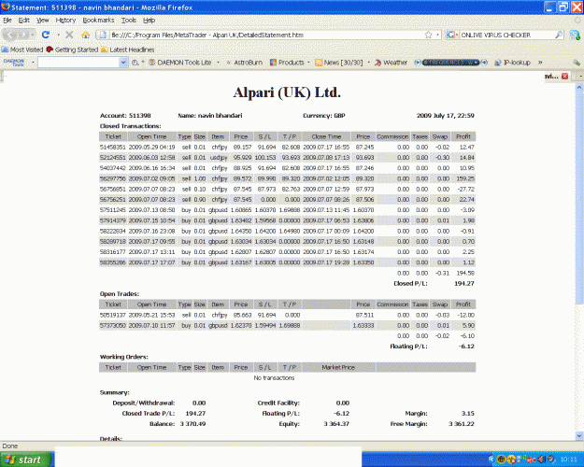
Task: Click the DAEMON Tools toolbar logo
Action: pyautogui.click(x=14, y=63)
